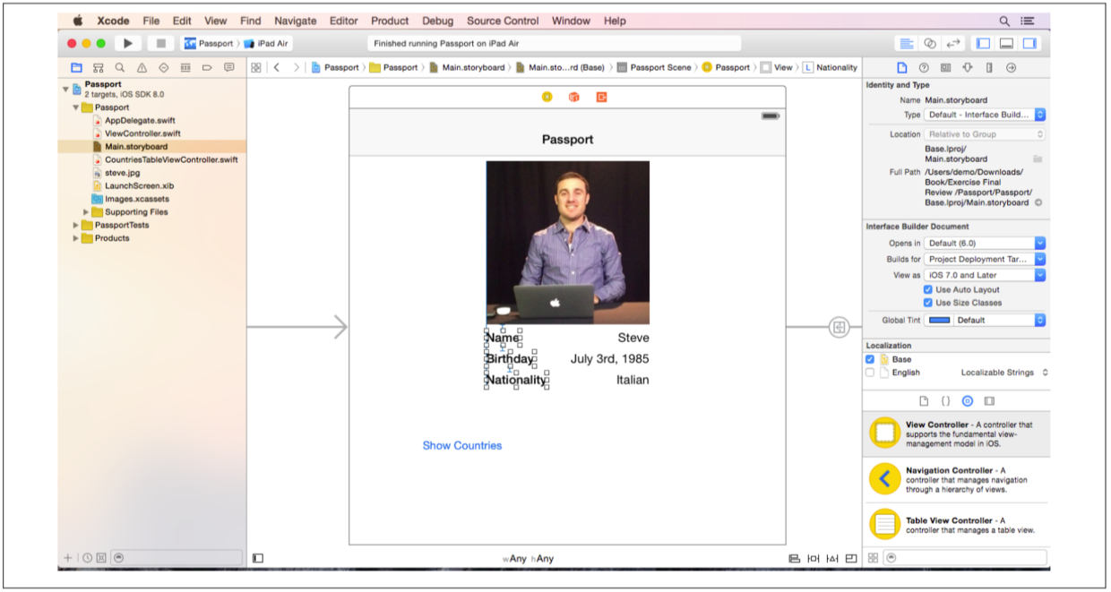
Task: Open the Quick Help inspector
Action: (924, 67)
